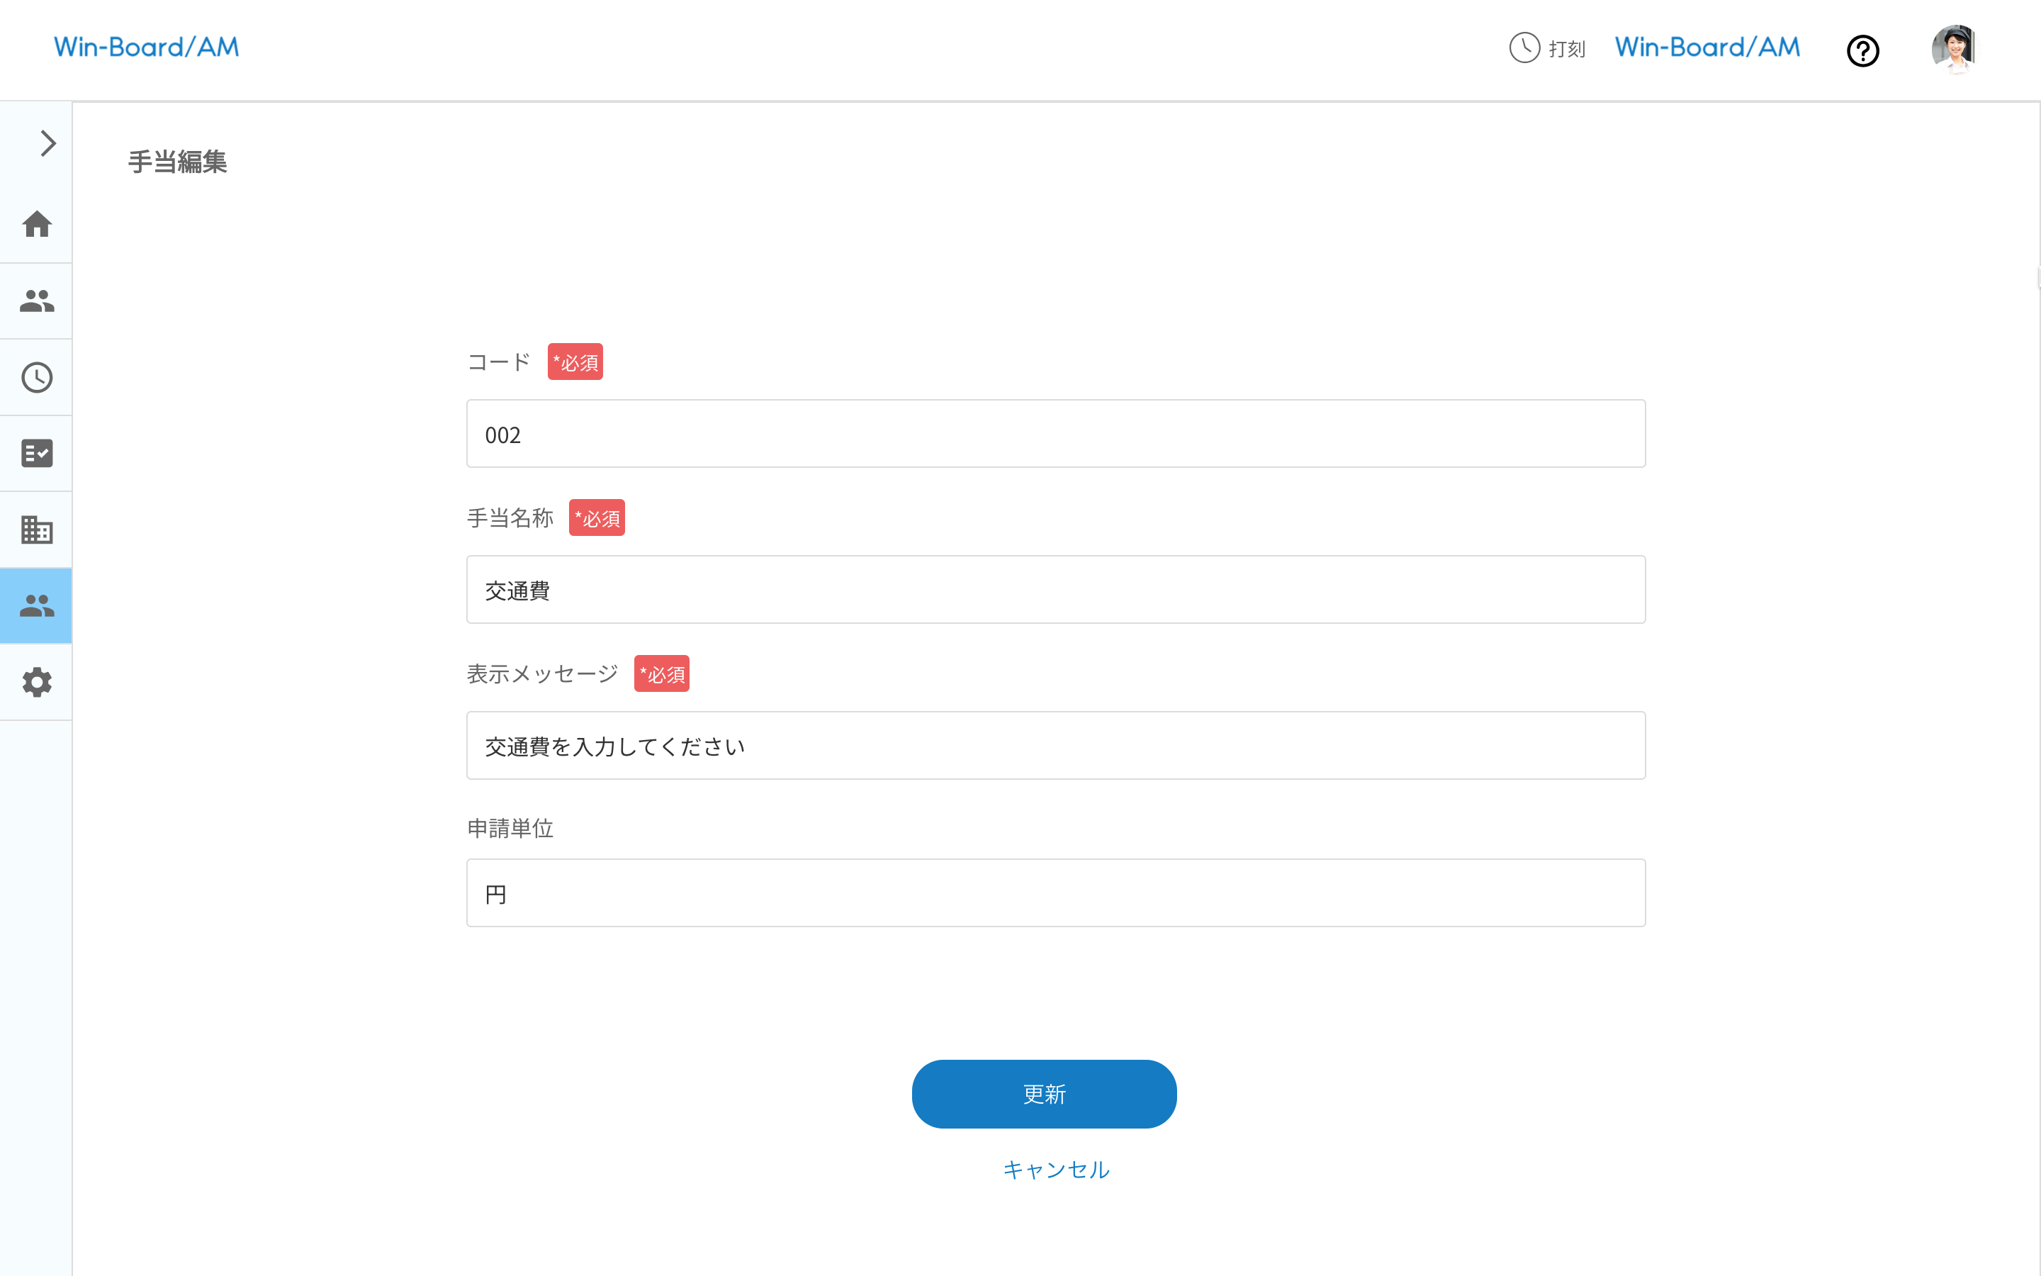Select the employee management people icon
The height and width of the screenshot is (1276, 2041).
click(x=36, y=301)
